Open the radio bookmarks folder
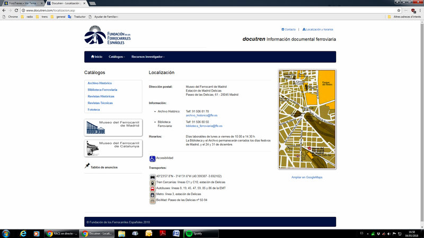 coord(27,17)
